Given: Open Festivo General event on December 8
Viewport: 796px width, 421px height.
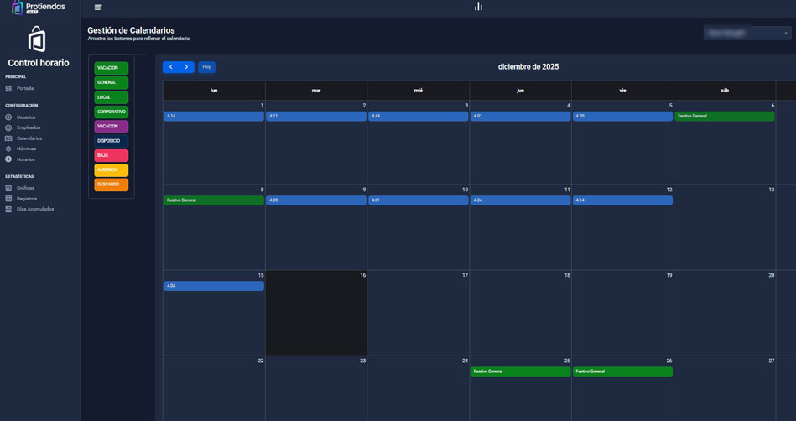Looking at the screenshot, I should 214,200.
